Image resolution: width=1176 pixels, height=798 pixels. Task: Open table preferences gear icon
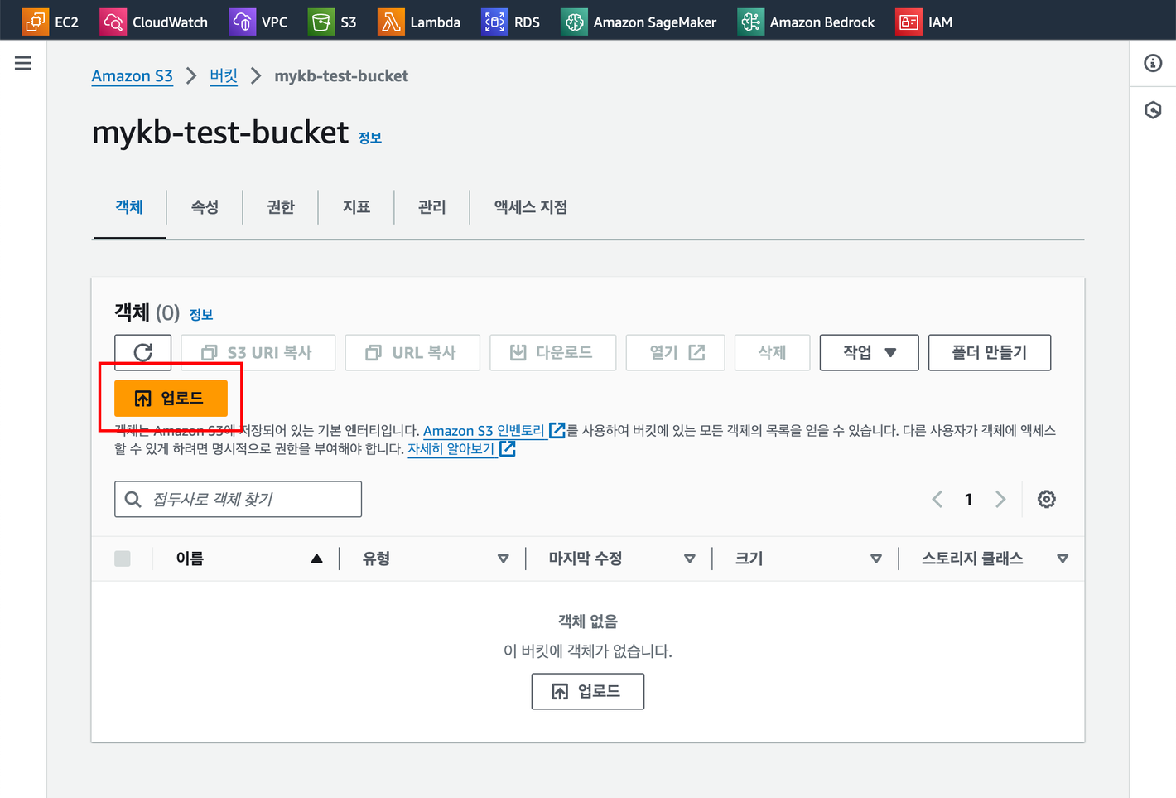(x=1047, y=499)
